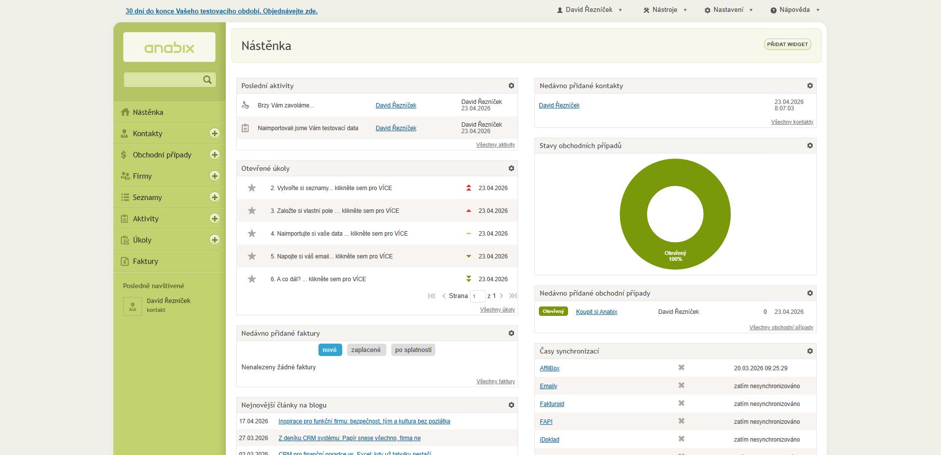Follow the trial period order link
The width and height of the screenshot is (941, 455).
click(221, 11)
